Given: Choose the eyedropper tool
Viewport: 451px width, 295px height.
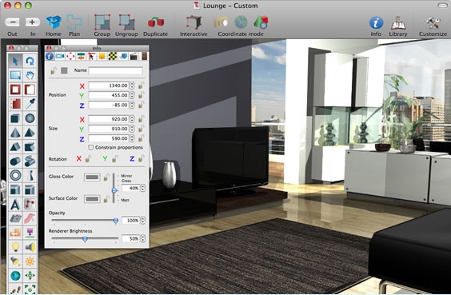Looking at the screenshot, I should pos(30,104).
